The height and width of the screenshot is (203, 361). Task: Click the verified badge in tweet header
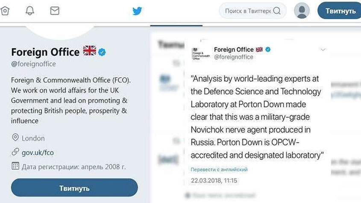click(x=268, y=50)
